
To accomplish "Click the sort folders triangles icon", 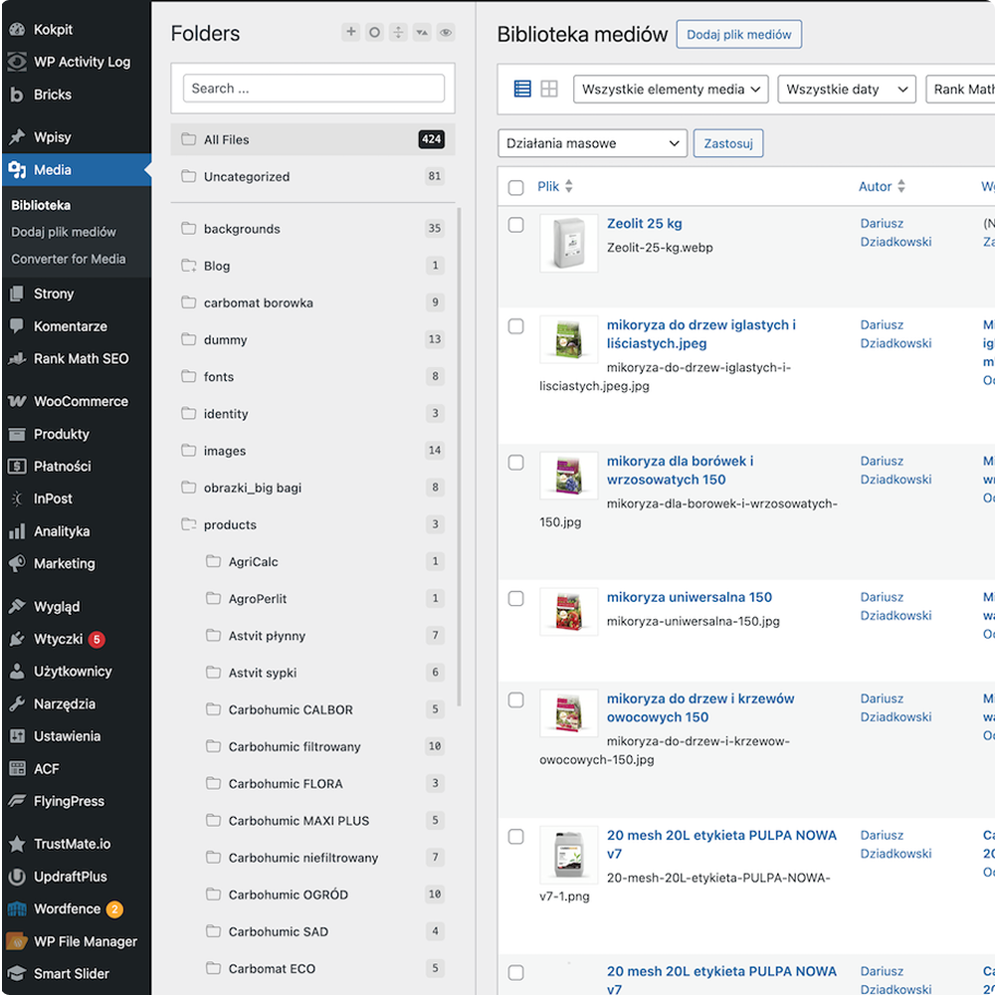I will click(x=422, y=33).
